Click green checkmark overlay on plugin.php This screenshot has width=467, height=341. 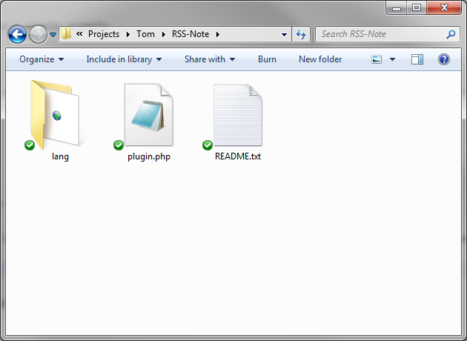click(x=119, y=145)
